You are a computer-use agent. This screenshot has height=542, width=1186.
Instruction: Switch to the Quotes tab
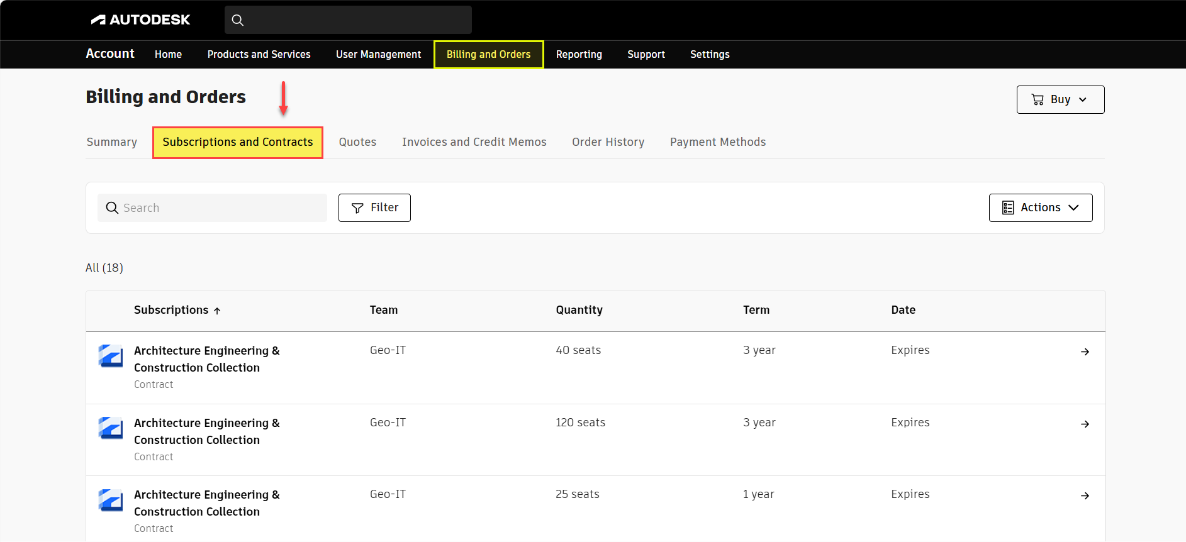[357, 142]
